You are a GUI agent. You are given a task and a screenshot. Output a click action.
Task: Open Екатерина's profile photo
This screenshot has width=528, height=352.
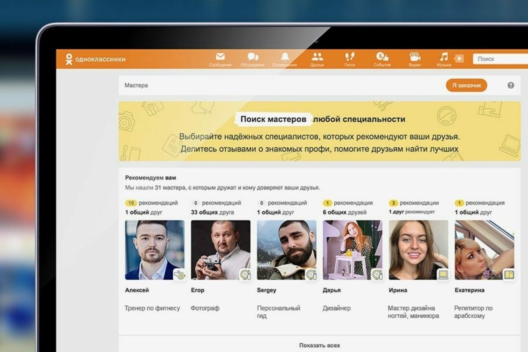(485, 250)
